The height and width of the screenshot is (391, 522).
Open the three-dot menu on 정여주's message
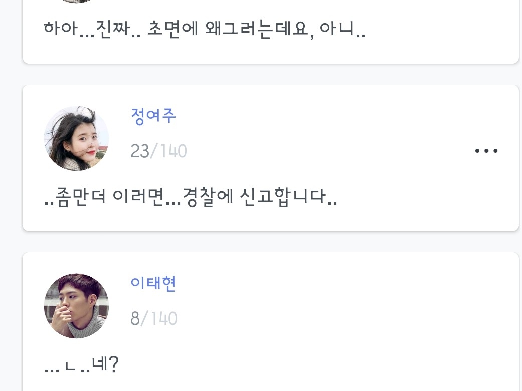tap(486, 151)
